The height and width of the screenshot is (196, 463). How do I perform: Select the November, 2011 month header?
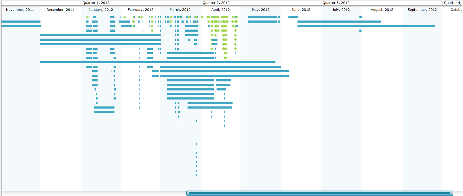click(20, 10)
